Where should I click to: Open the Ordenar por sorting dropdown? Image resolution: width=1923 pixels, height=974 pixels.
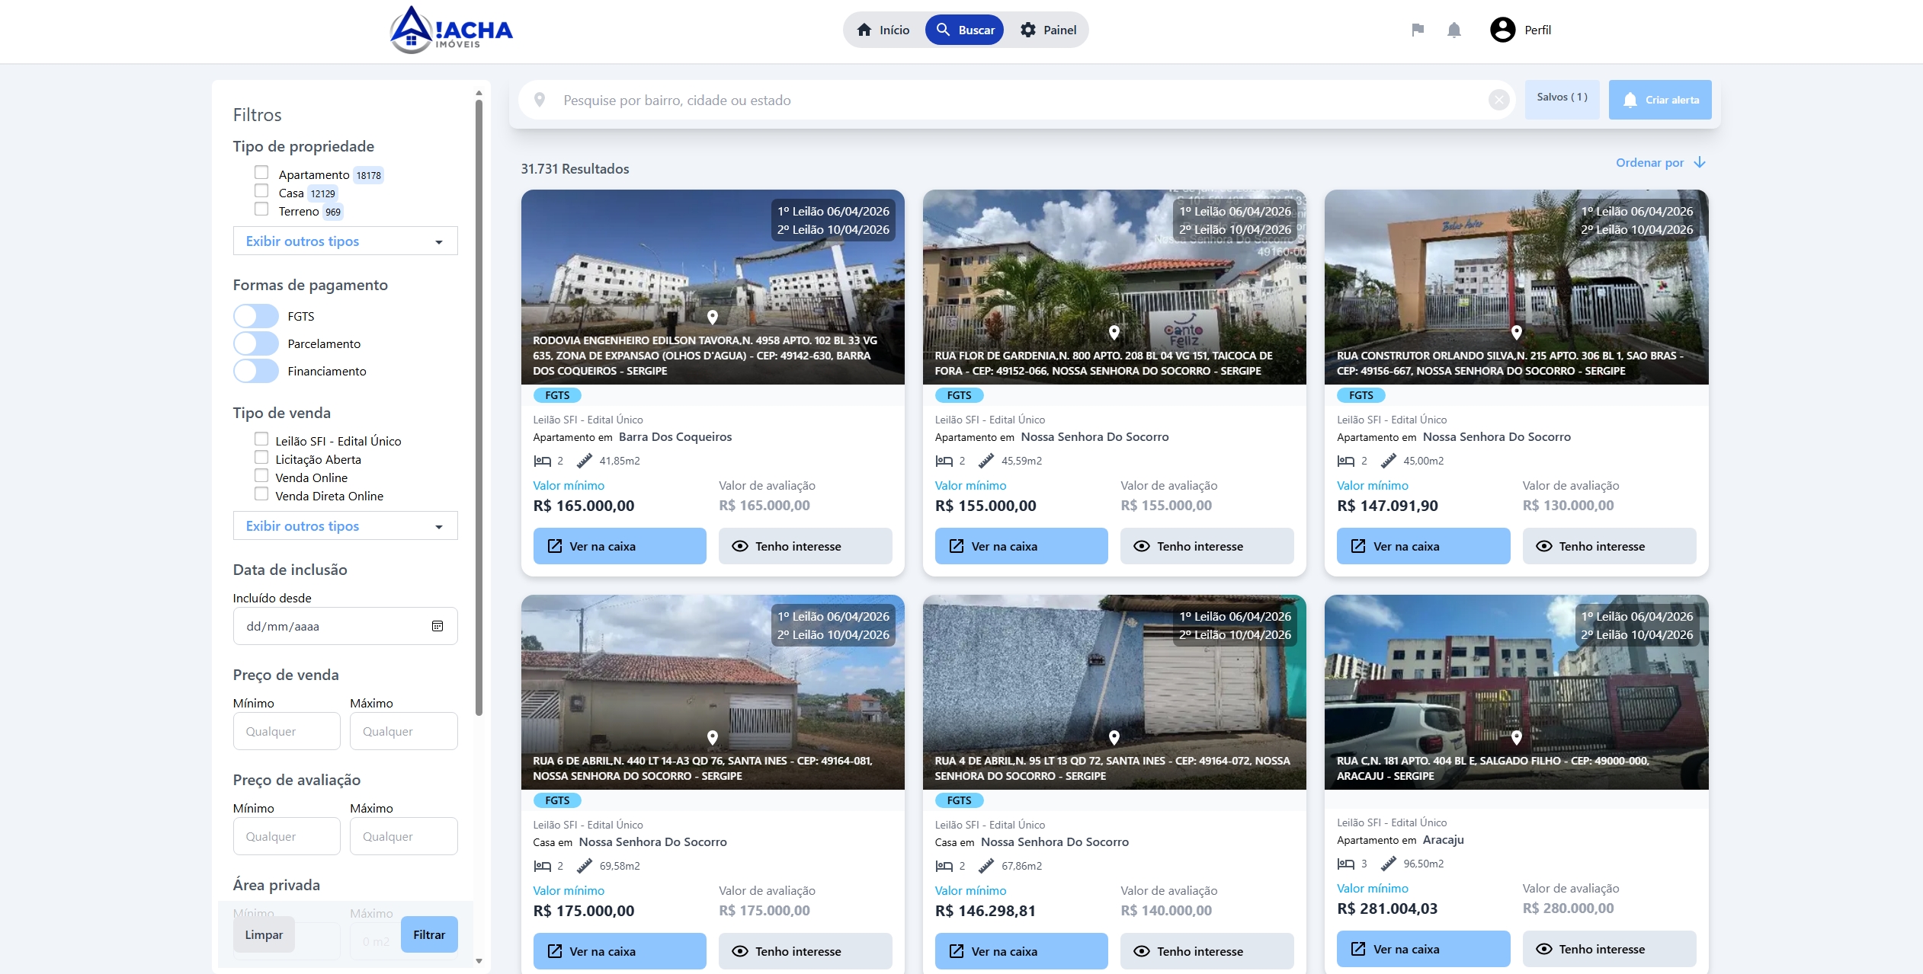coord(1660,162)
